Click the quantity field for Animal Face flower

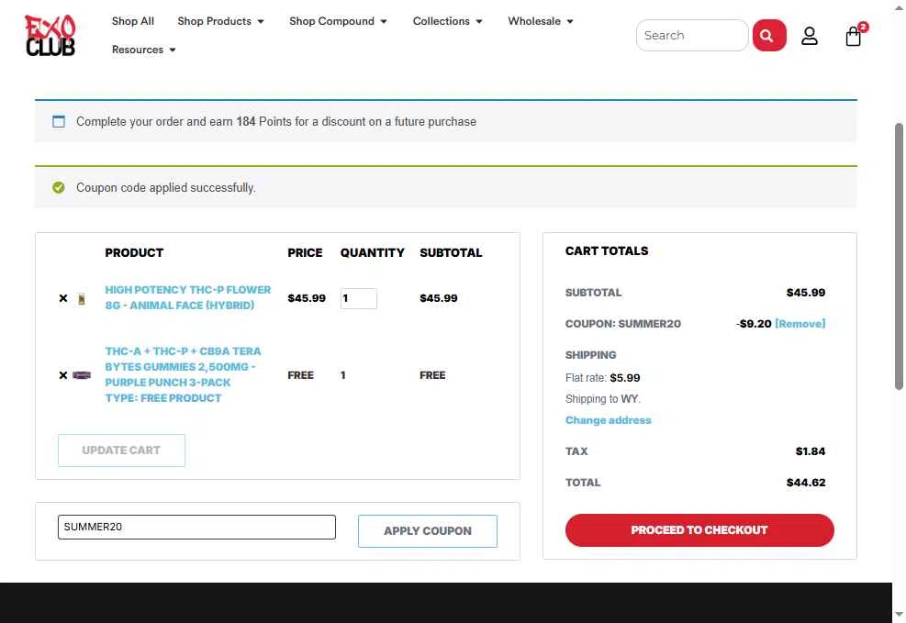(x=358, y=298)
